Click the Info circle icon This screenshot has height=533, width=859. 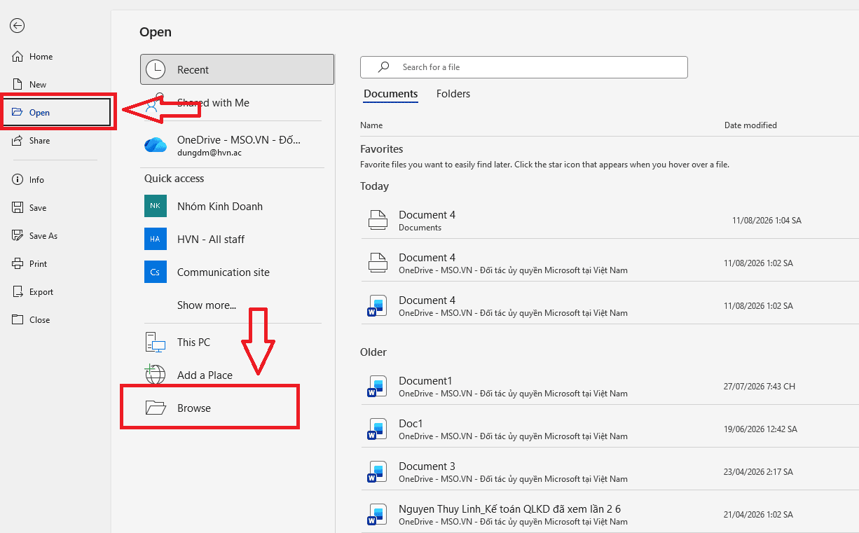[18, 180]
